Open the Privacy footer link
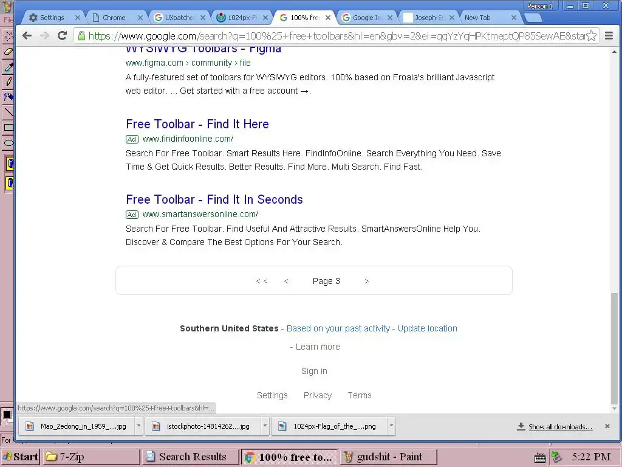This screenshot has height=467, width=622. click(x=317, y=395)
